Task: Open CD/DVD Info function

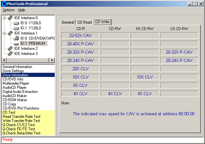Action: [13, 79]
